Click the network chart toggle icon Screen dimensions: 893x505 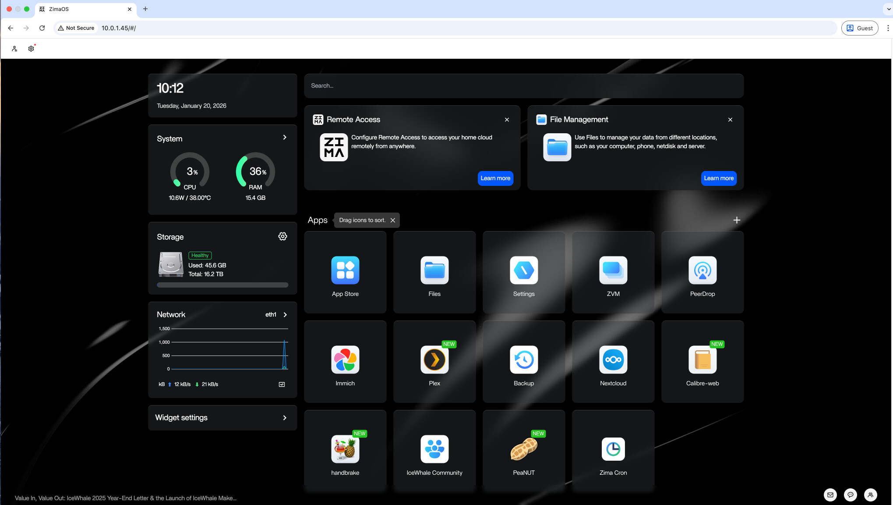tap(282, 384)
